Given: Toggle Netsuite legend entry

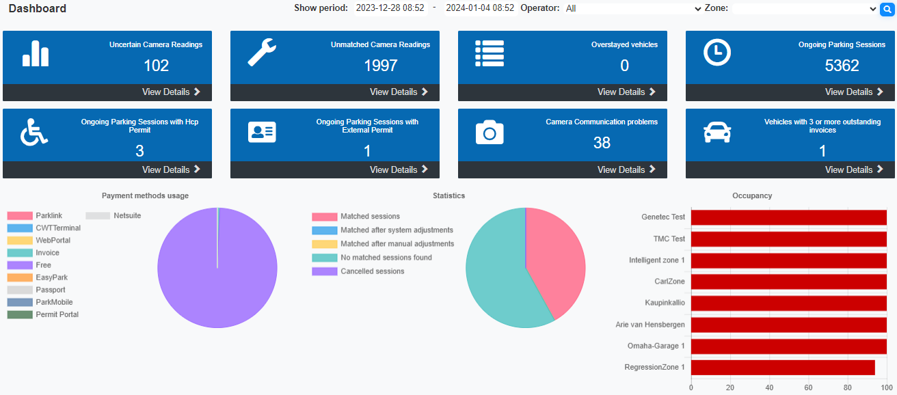Looking at the screenshot, I should pyautogui.click(x=113, y=216).
